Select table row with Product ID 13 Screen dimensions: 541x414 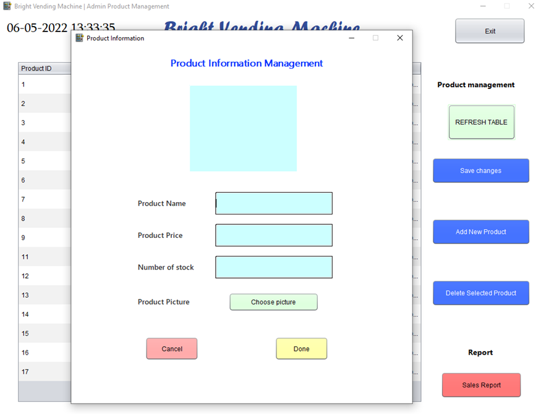point(45,295)
